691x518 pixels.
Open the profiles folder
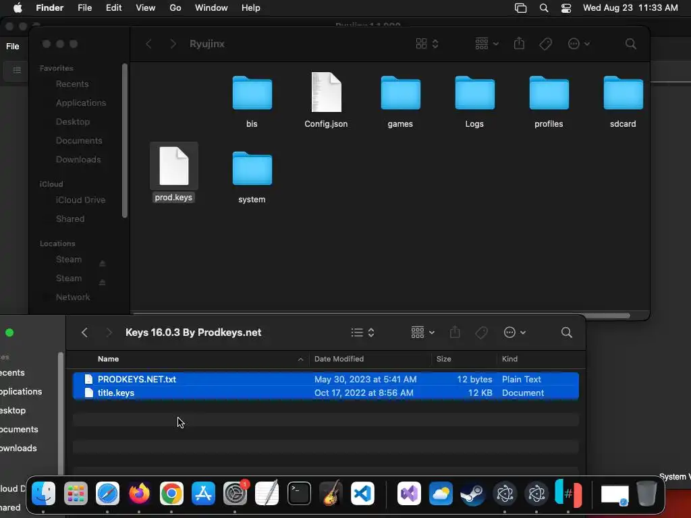pos(549,93)
